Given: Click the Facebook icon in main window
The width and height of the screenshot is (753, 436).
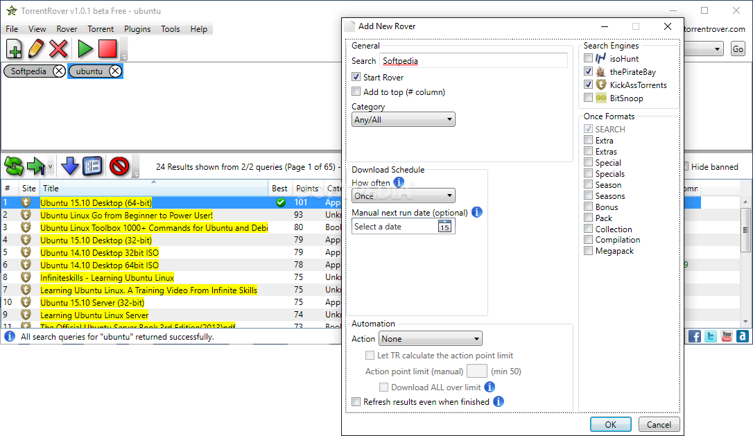Looking at the screenshot, I should (695, 336).
